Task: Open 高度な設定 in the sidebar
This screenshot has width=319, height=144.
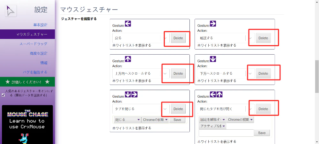Action: tap(39, 53)
